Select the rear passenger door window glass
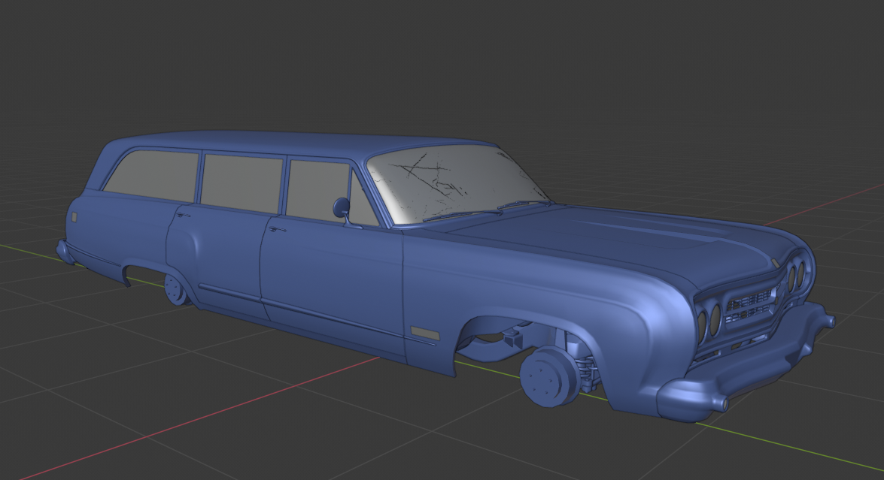Image resolution: width=884 pixels, height=480 pixels. (242, 183)
